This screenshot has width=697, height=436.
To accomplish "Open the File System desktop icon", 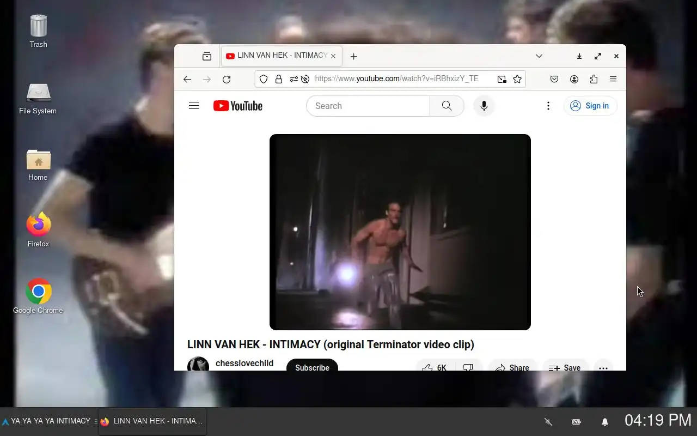I will pos(38,99).
